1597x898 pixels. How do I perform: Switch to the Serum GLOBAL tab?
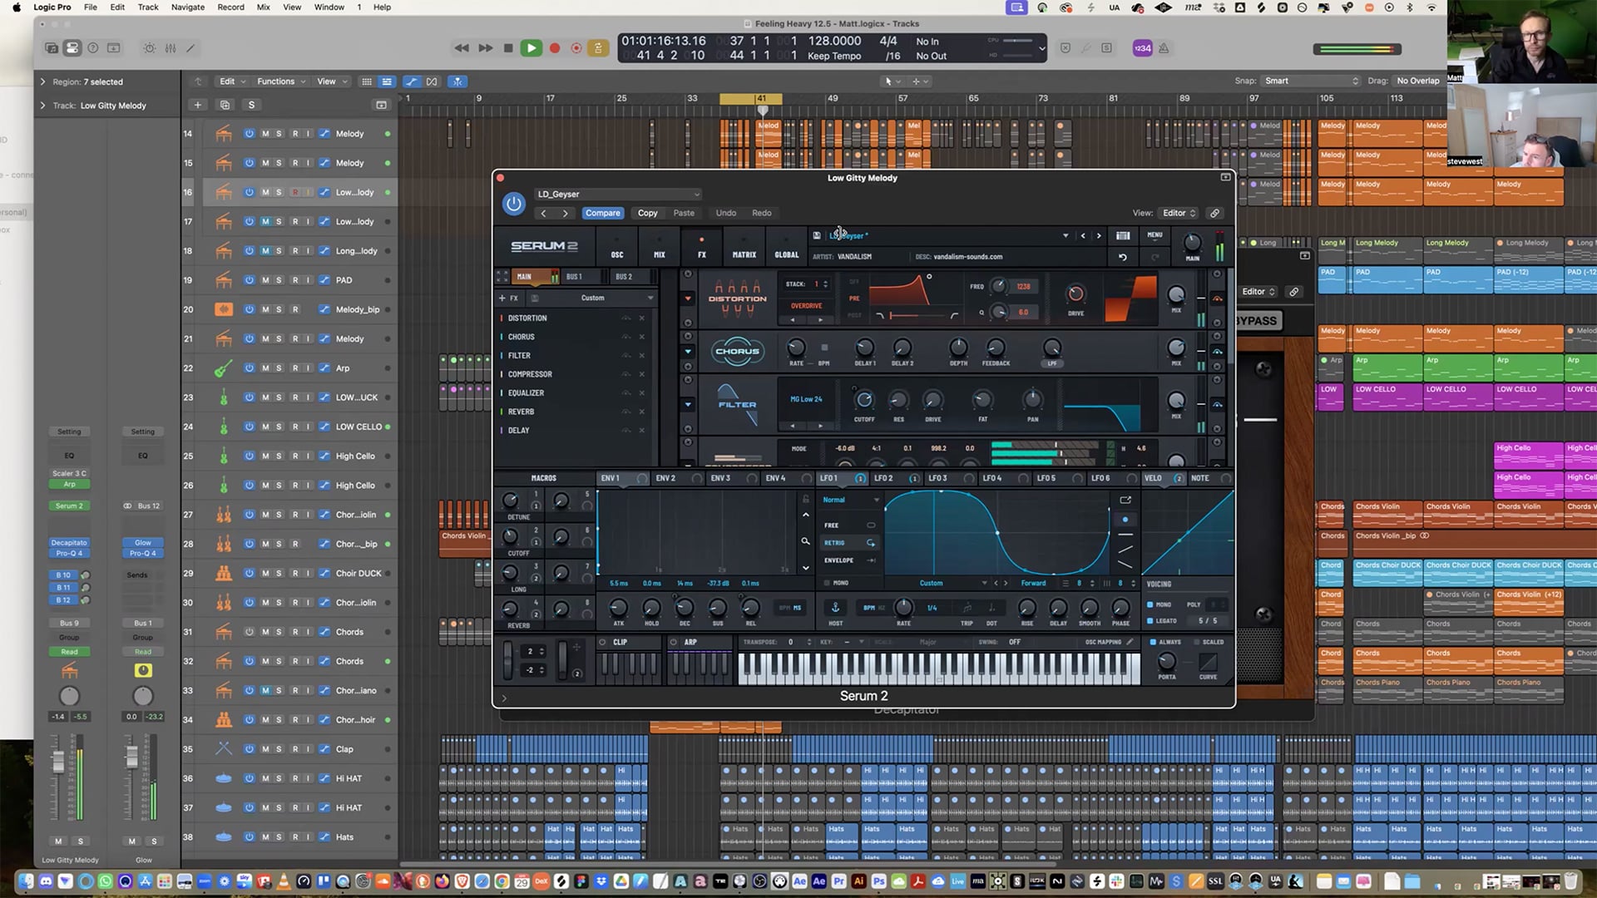pos(787,247)
